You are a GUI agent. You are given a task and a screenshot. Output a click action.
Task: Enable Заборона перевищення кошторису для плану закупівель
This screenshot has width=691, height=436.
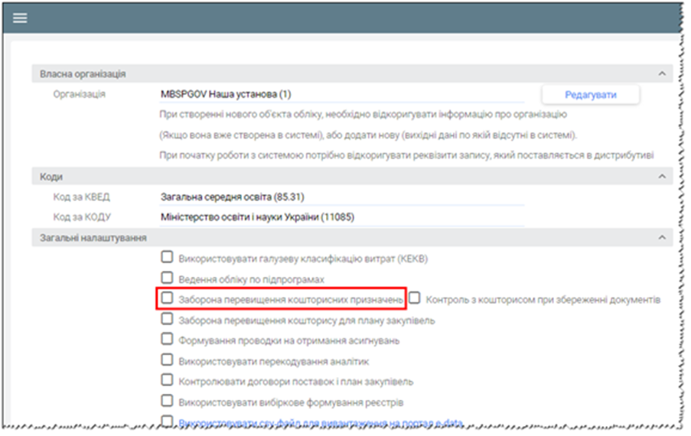coord(167,320)
